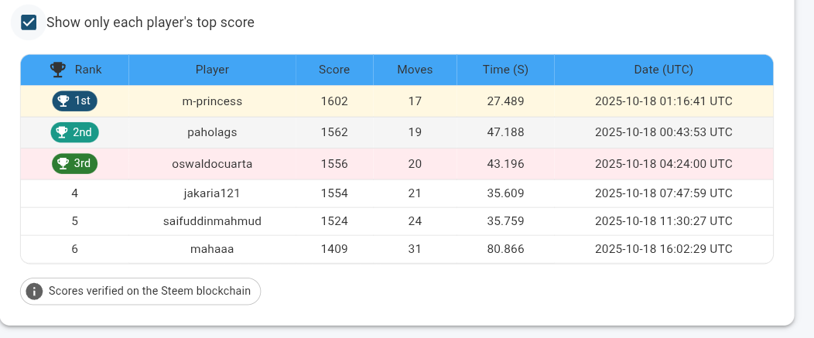
Task: Sort by the Score column header
Action: 334,70
